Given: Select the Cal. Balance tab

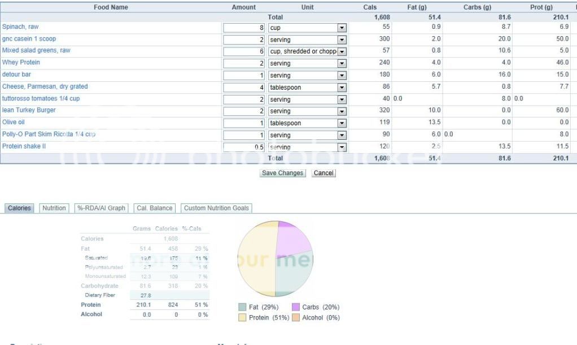Looking at the screenshot, I should (x=154, y=208).
